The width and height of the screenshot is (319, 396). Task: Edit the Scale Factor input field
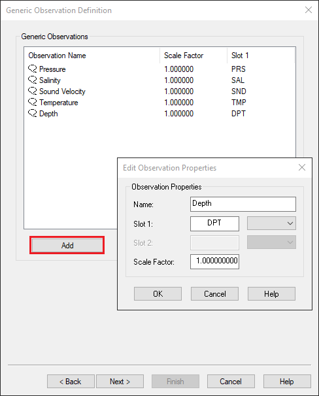click(x=214, y=261)
